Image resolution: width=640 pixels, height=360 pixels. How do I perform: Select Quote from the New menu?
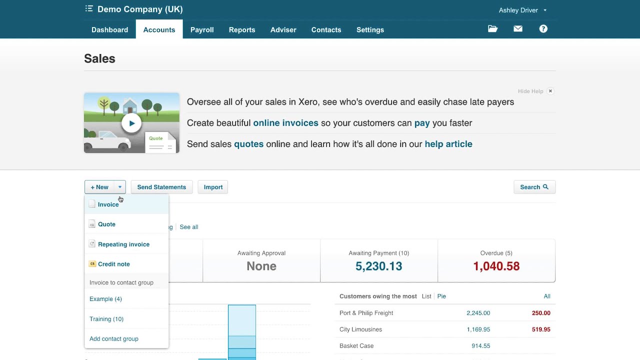coord(126,224)
